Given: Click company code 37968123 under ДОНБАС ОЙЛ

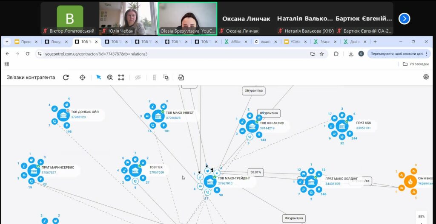Looking at the screenshot, I should 78,117.
